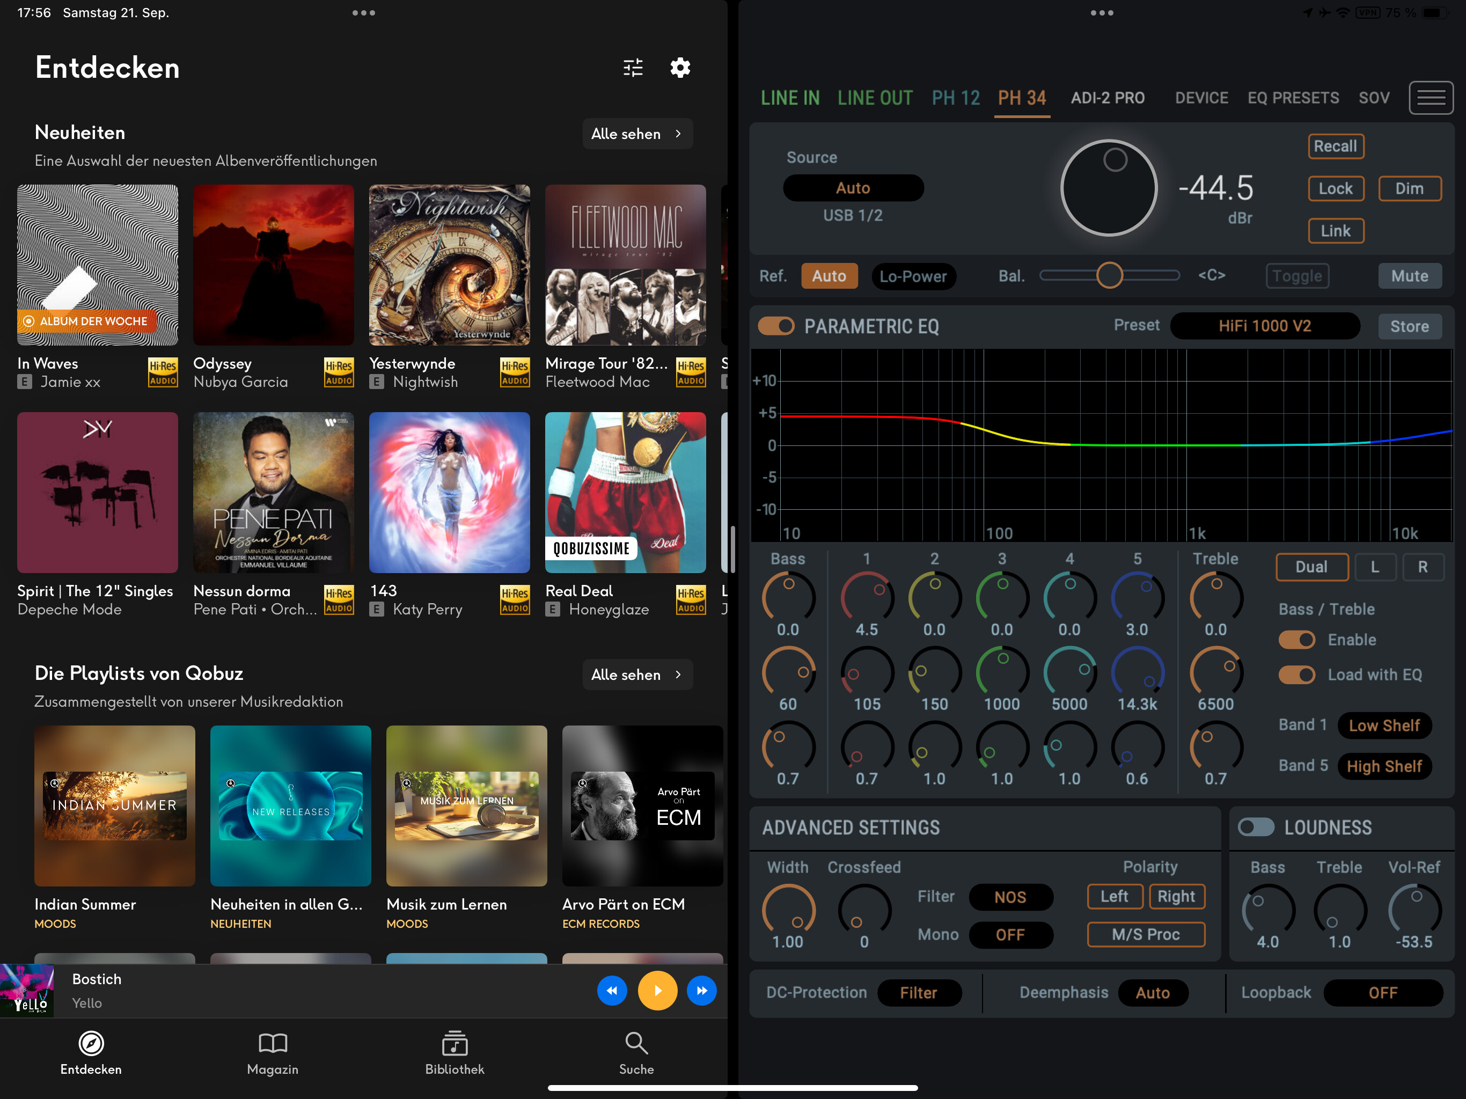Screen dimensions: 1466x1099
Task: Open the Qobuz settings gear icon
Action: click(x=680, y=68)
